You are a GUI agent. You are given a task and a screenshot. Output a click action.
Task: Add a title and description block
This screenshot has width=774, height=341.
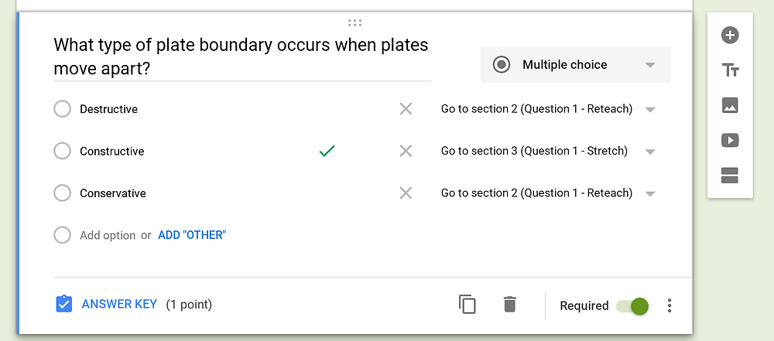point(730,70)
